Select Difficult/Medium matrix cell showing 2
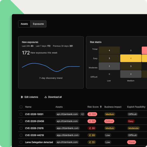 click(x=131, y=74)
